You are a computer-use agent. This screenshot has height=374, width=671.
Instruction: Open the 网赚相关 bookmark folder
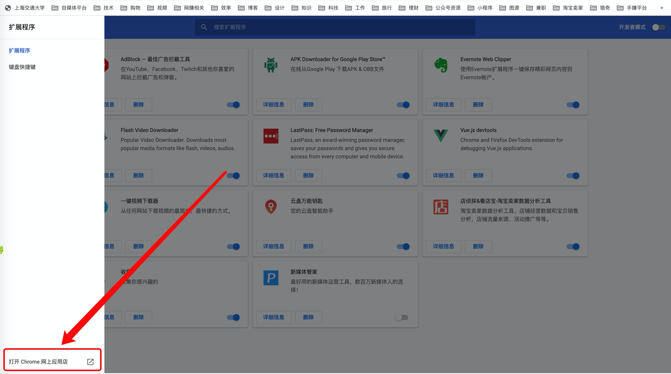[189, 8]
